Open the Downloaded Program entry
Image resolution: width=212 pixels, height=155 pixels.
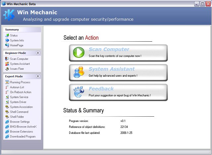[23, 136]
